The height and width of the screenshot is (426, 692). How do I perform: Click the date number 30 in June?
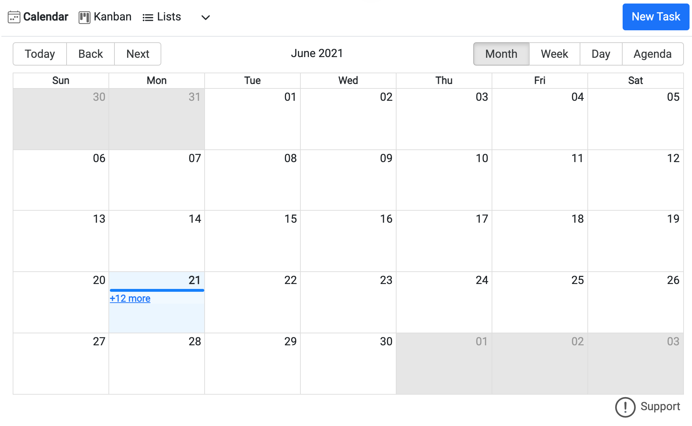tap(386, 341)
